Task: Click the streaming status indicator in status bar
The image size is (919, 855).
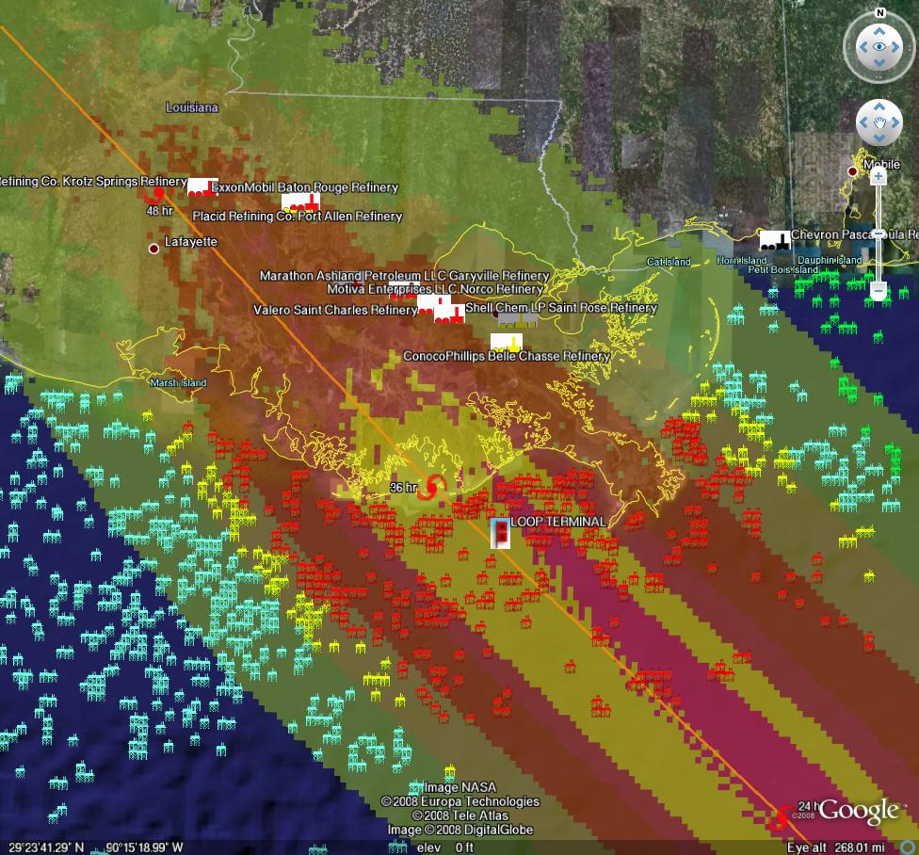Action: (x=910, y=847)
